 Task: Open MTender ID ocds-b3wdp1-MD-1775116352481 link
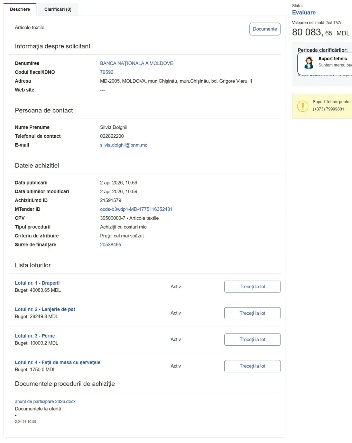pos(136,209)
